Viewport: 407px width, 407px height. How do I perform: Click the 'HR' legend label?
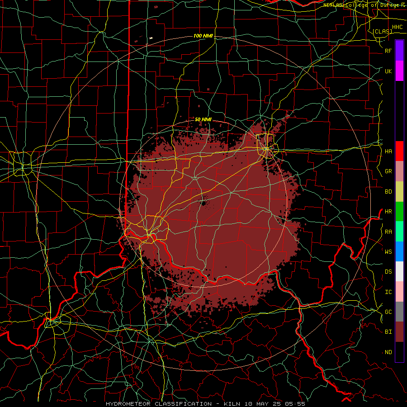click(388, 212)
